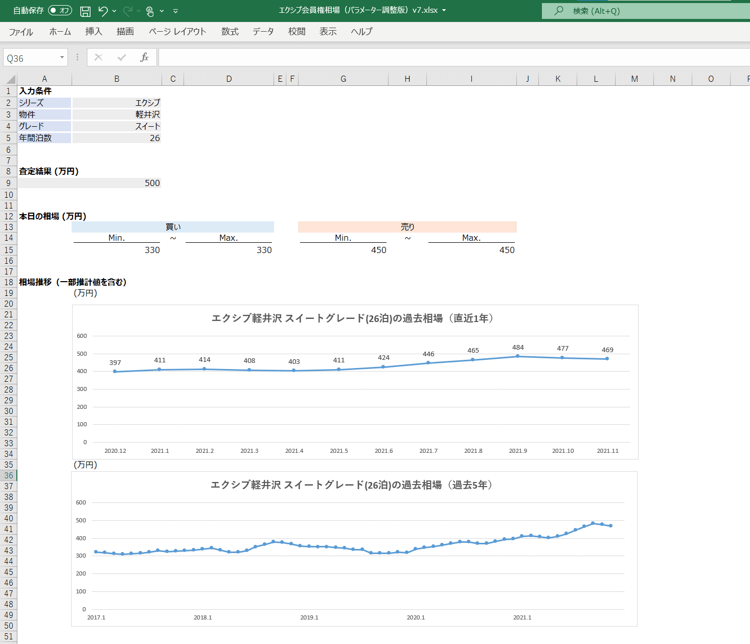Select the property value cell 軽井沢
This screenshot has height=644, width=750.
(x=117, y=114)
